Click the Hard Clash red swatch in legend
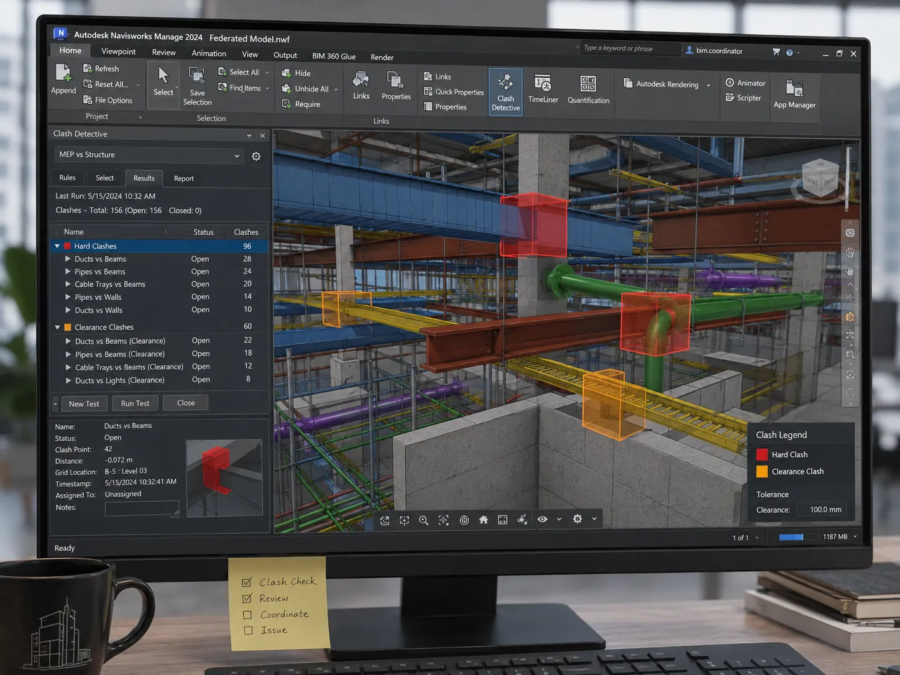The height and width of the screenshot is (675, 900). coord(762,454)
